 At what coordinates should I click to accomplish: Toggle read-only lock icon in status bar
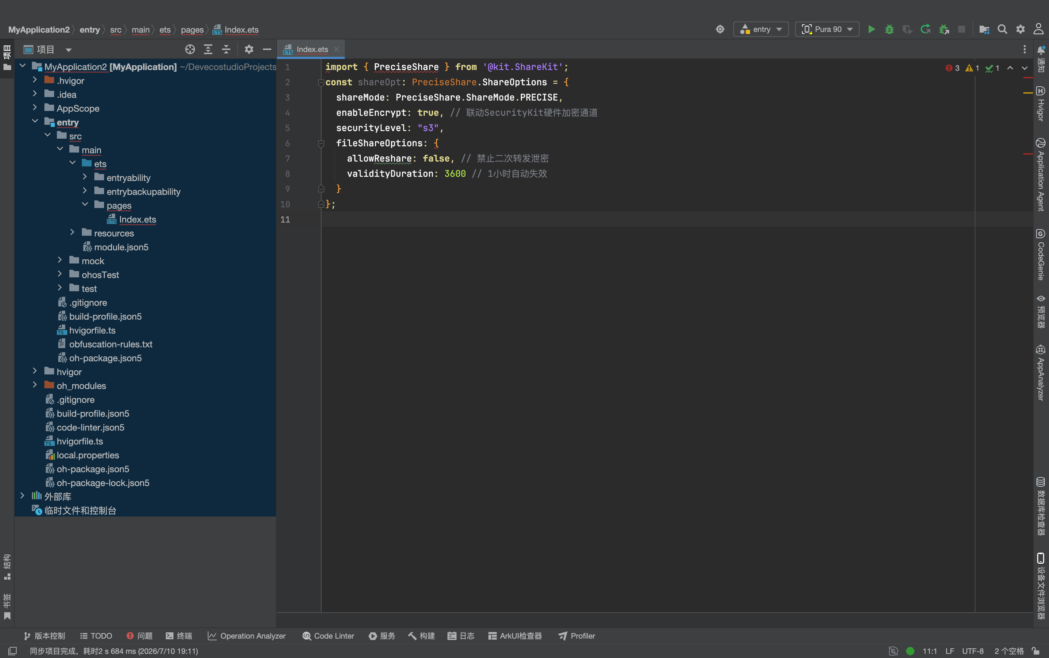(1036, 651)
